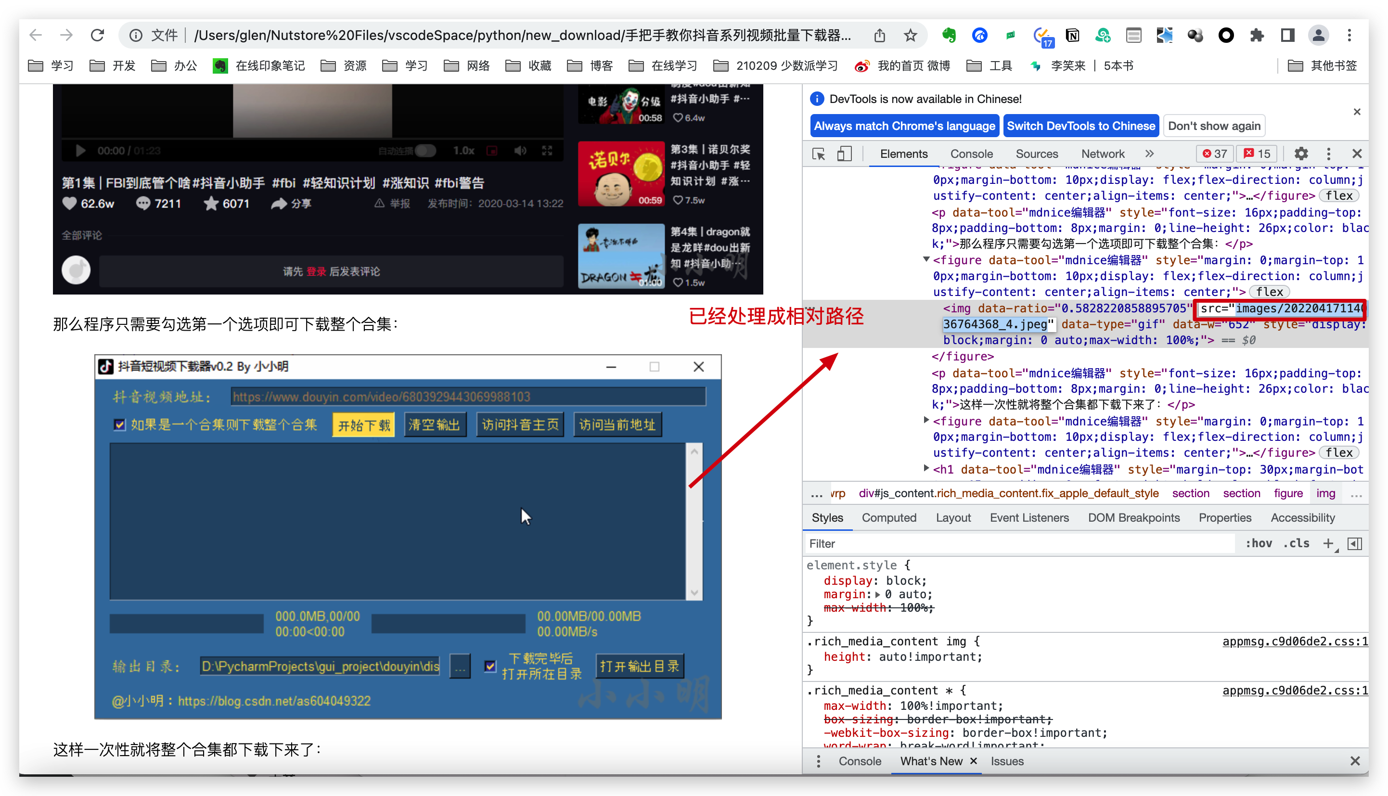Toggle computed styles sidebar icon
1388x796 pixels.
[x=1355, y=543]
